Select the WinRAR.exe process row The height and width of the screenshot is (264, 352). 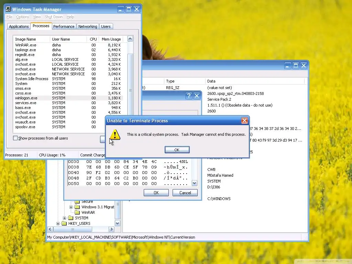click(68, 45)
